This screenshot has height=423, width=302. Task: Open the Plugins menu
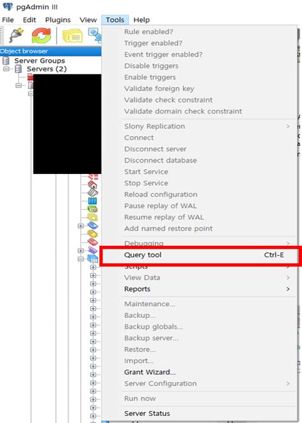pos(58,20)
